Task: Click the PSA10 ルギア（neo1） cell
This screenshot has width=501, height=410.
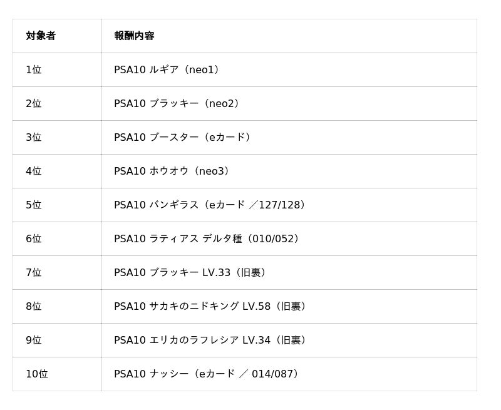Action: [x=168, y=69]
